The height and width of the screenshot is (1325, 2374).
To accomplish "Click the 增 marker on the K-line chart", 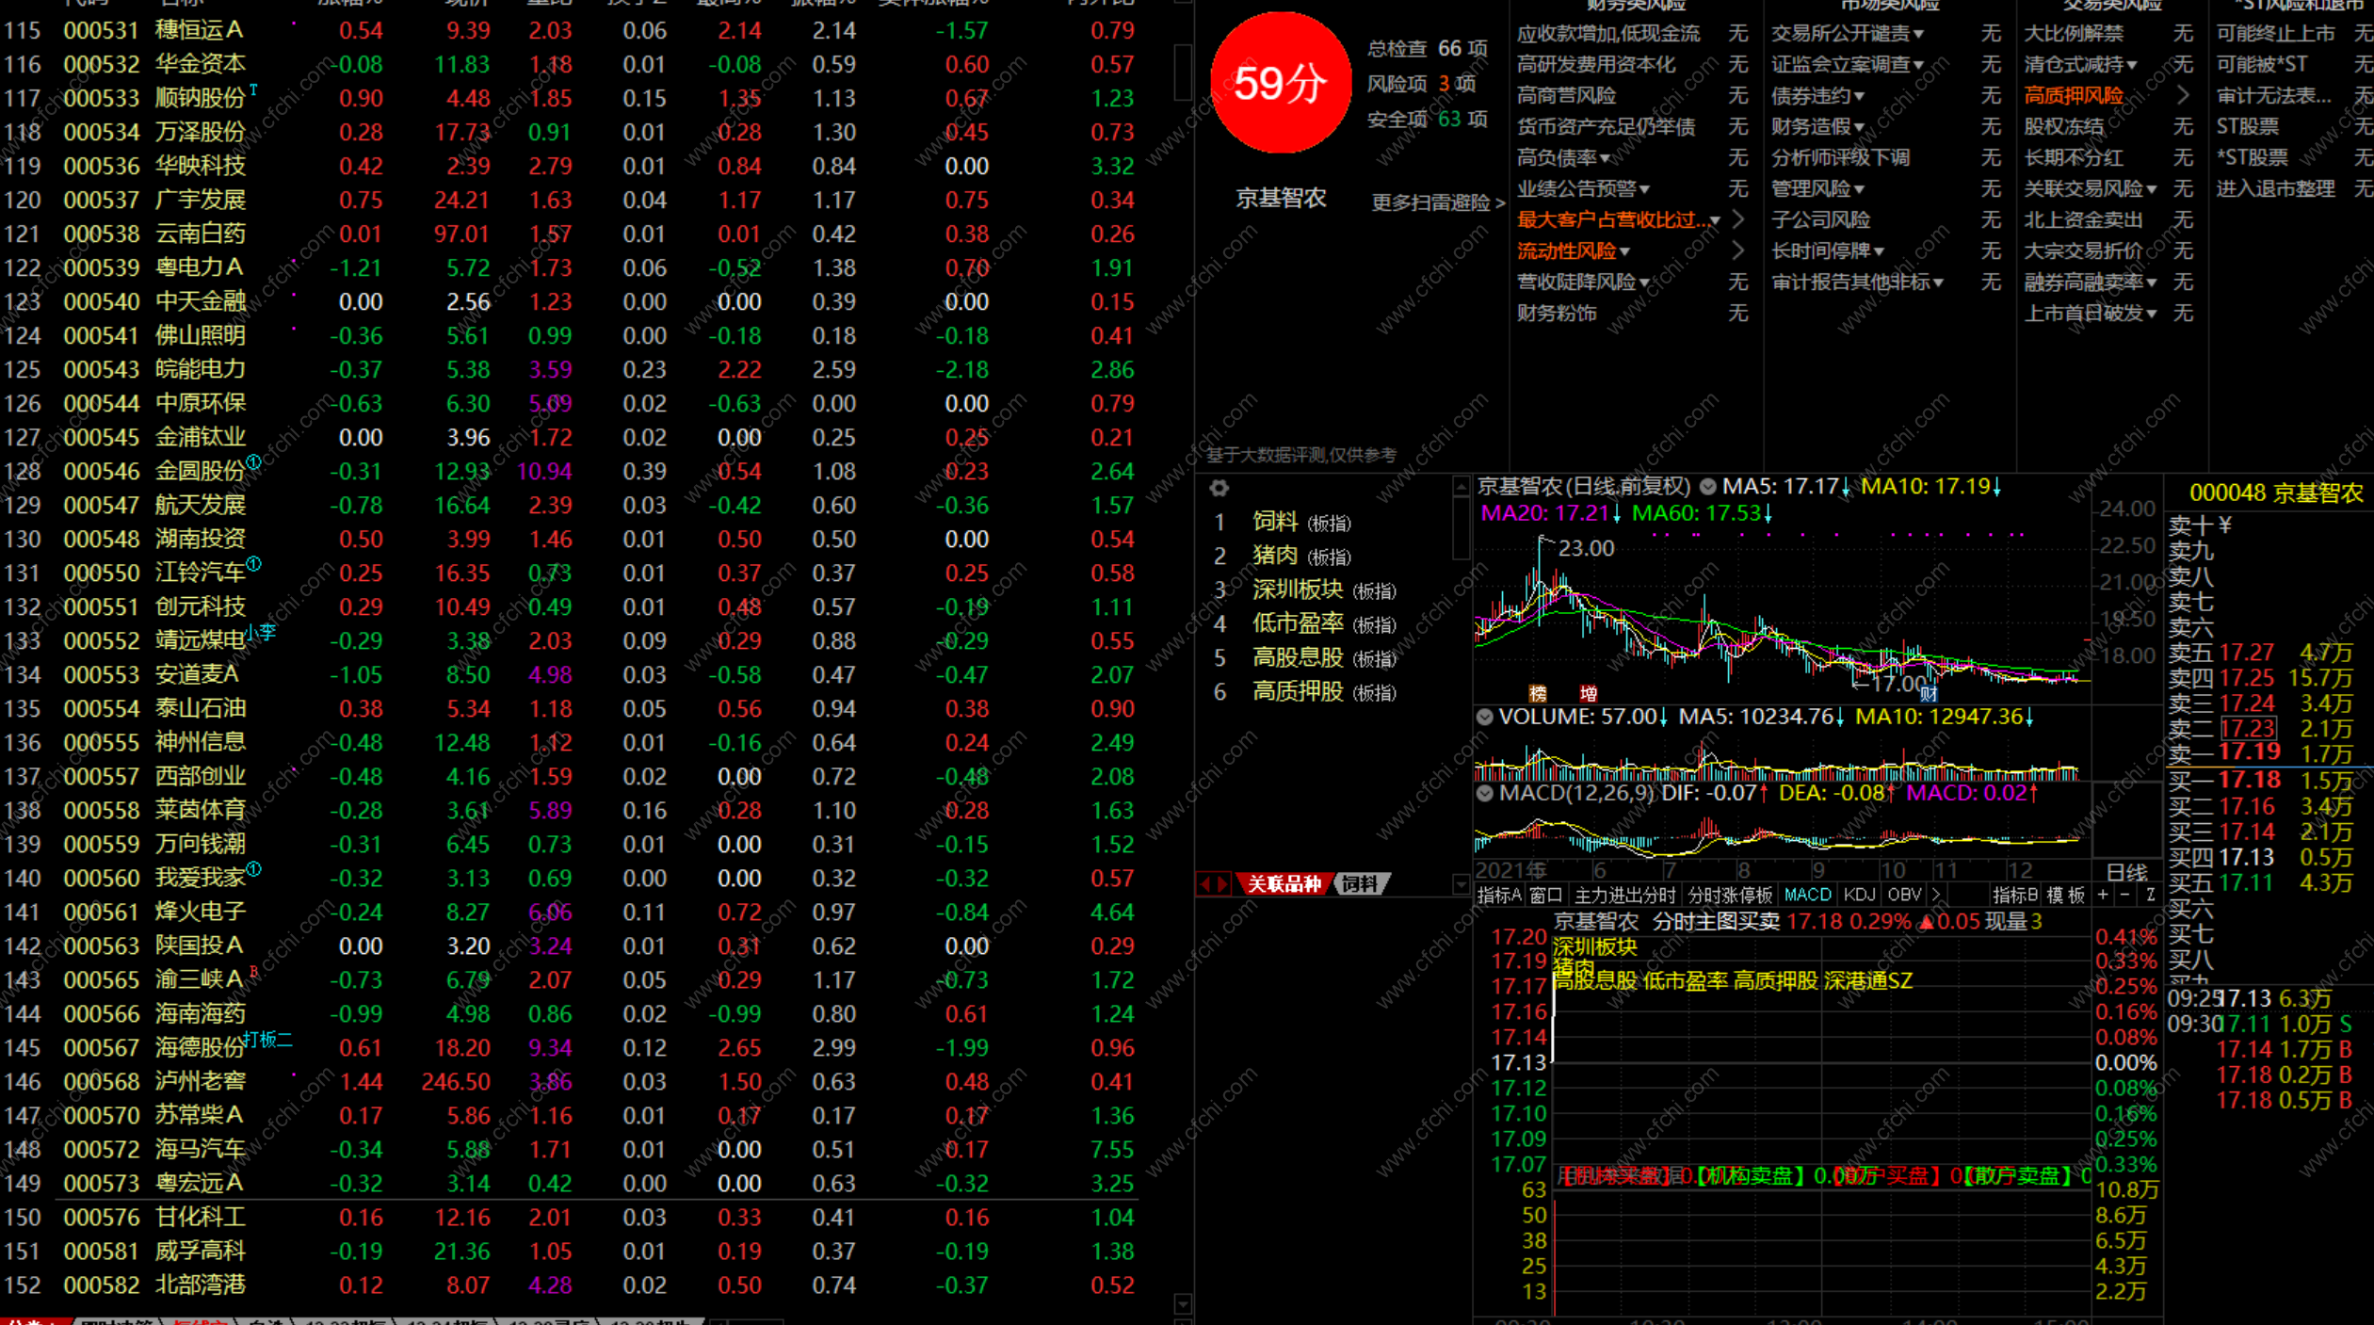I will 1589,693.
